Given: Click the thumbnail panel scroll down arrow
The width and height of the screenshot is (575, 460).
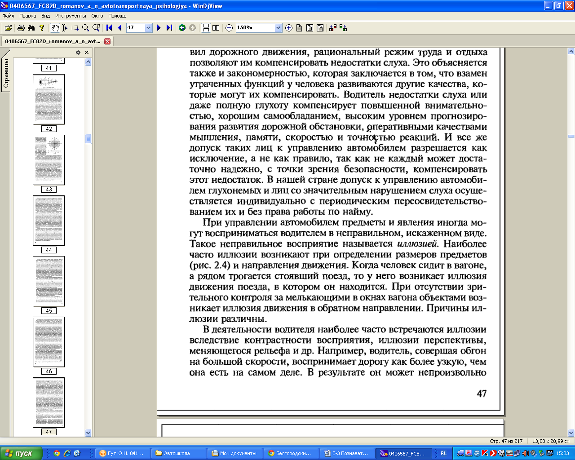Looking at the screenshot, I should click(x=88, y=433).
